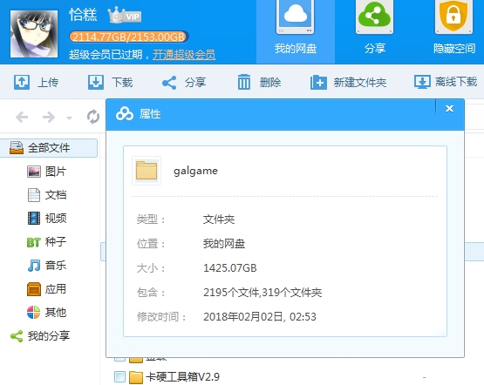Select the 卡硬工具箱V2.9 folder name
The height and width of the screenshot is (385, 484).
(x=182, y=376)
